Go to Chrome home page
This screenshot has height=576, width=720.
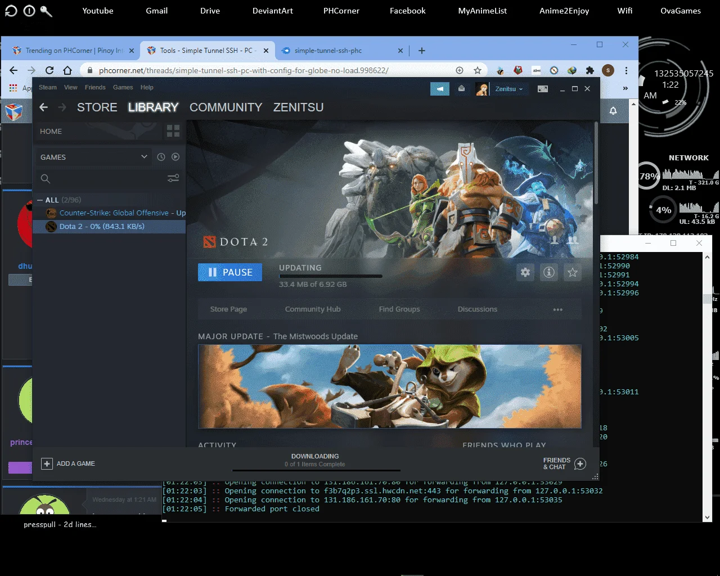click(67, 70)
